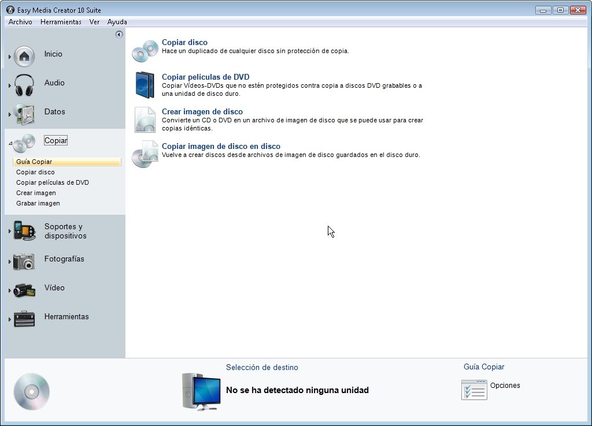Image resolution: width=592 pixels, height=426 pixels.
Task: Select Guía Copiar in the sidebar
Action: click(67, 162)
